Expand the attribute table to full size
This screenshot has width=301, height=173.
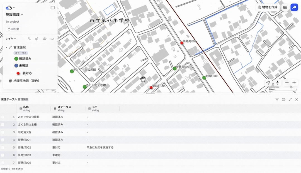coord(290,99)
